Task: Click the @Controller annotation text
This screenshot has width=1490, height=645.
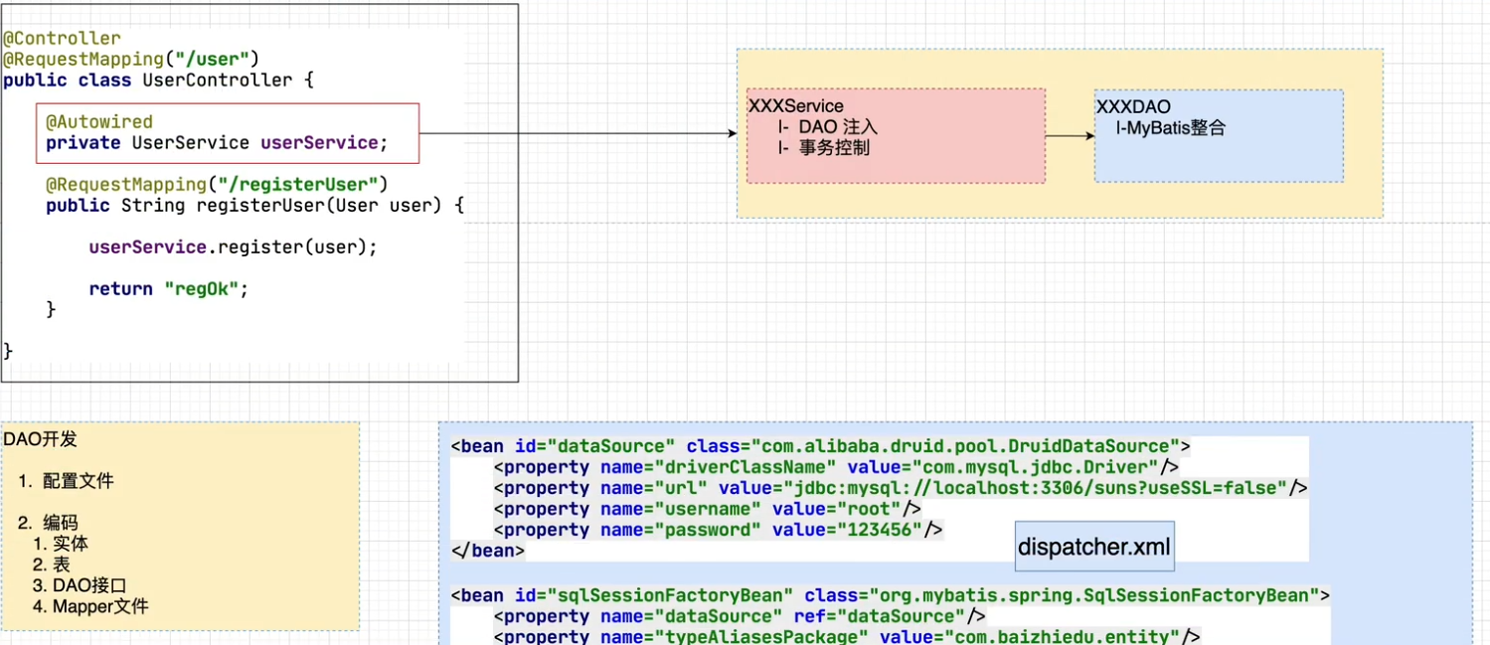Action: pyautogui.click(x=62, y=39)
